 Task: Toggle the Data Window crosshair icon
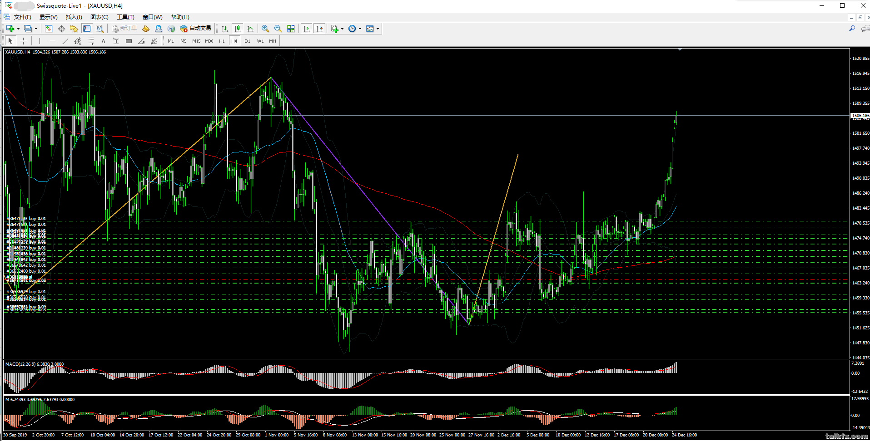point(61,29)
